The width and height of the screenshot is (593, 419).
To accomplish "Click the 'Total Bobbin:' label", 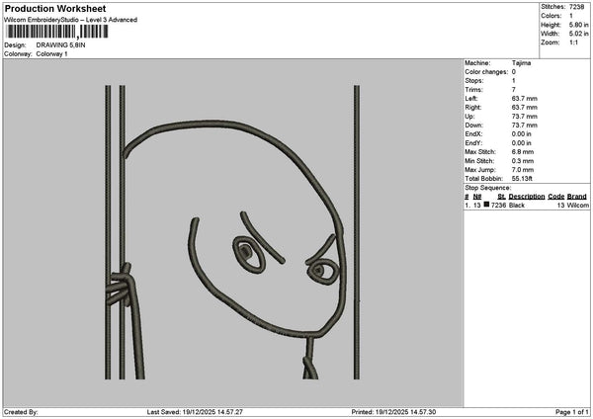I will pos(484,179).
